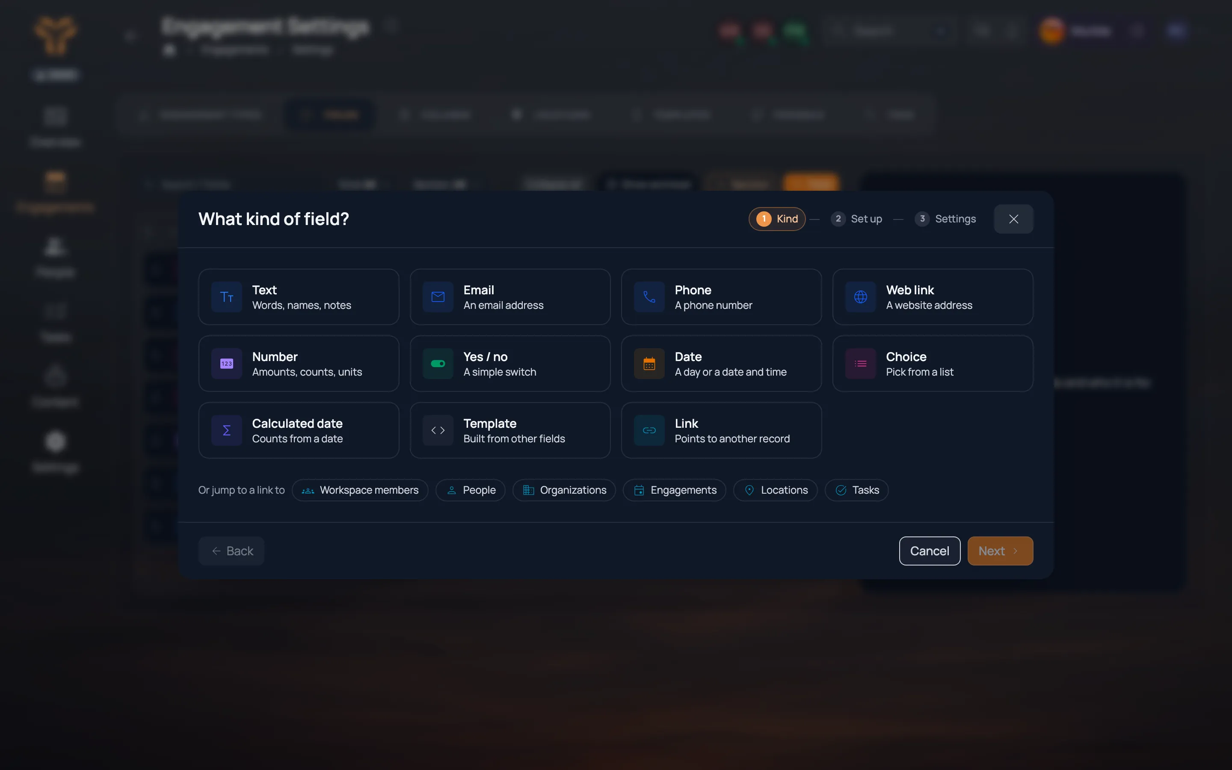Select 'Words, names, notes' description

click(x=302, y=305)
